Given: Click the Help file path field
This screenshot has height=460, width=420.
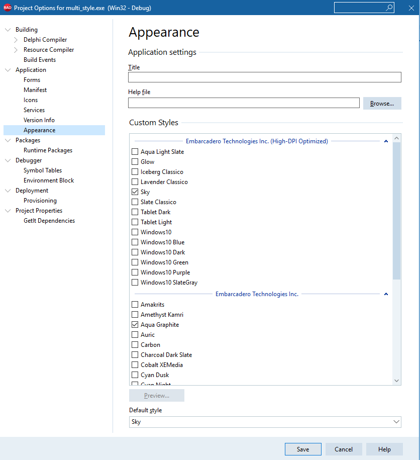Looking at the screenshot, I should coord(244,103).
